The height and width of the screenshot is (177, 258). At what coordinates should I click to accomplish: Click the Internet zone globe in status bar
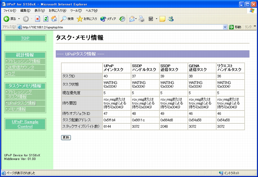pos(221,173)
